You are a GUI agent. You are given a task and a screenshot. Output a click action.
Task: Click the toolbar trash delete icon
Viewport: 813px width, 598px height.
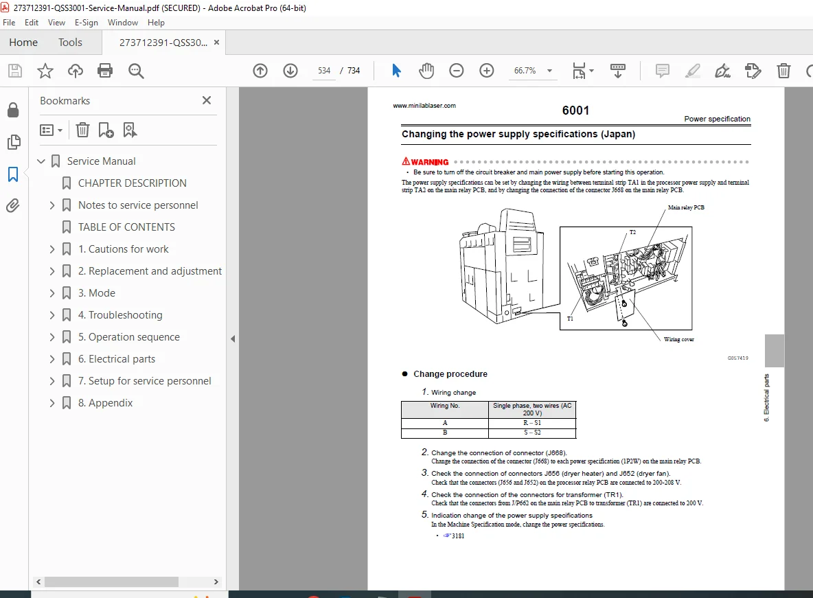click(x=783, y=71)
